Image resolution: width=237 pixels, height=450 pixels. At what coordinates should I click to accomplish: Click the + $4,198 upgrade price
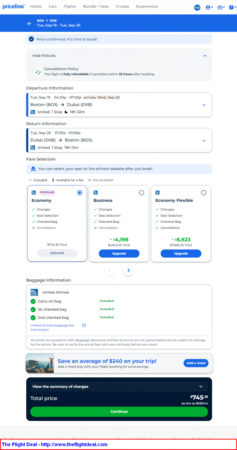pos(119,240)
